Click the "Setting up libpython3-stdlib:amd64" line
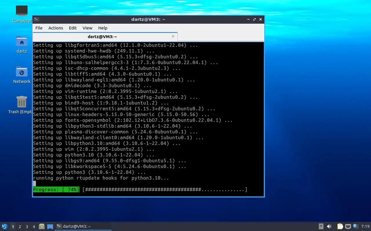This screenshot has height=231, width=371. (x=112, y=126)
